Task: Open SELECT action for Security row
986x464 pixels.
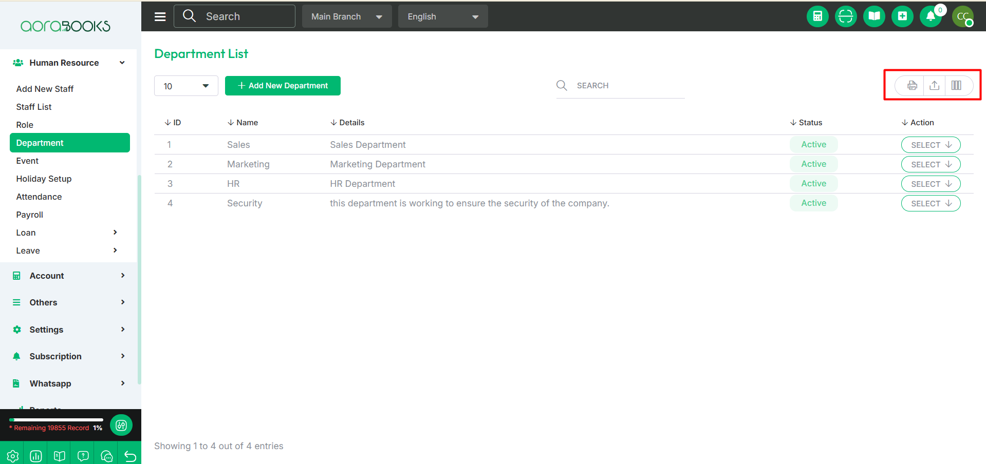Action: click(931, 203)
